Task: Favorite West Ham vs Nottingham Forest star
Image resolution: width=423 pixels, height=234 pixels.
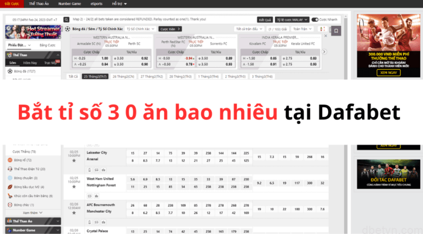Action: pyautogui.click(x=74, y=187)
